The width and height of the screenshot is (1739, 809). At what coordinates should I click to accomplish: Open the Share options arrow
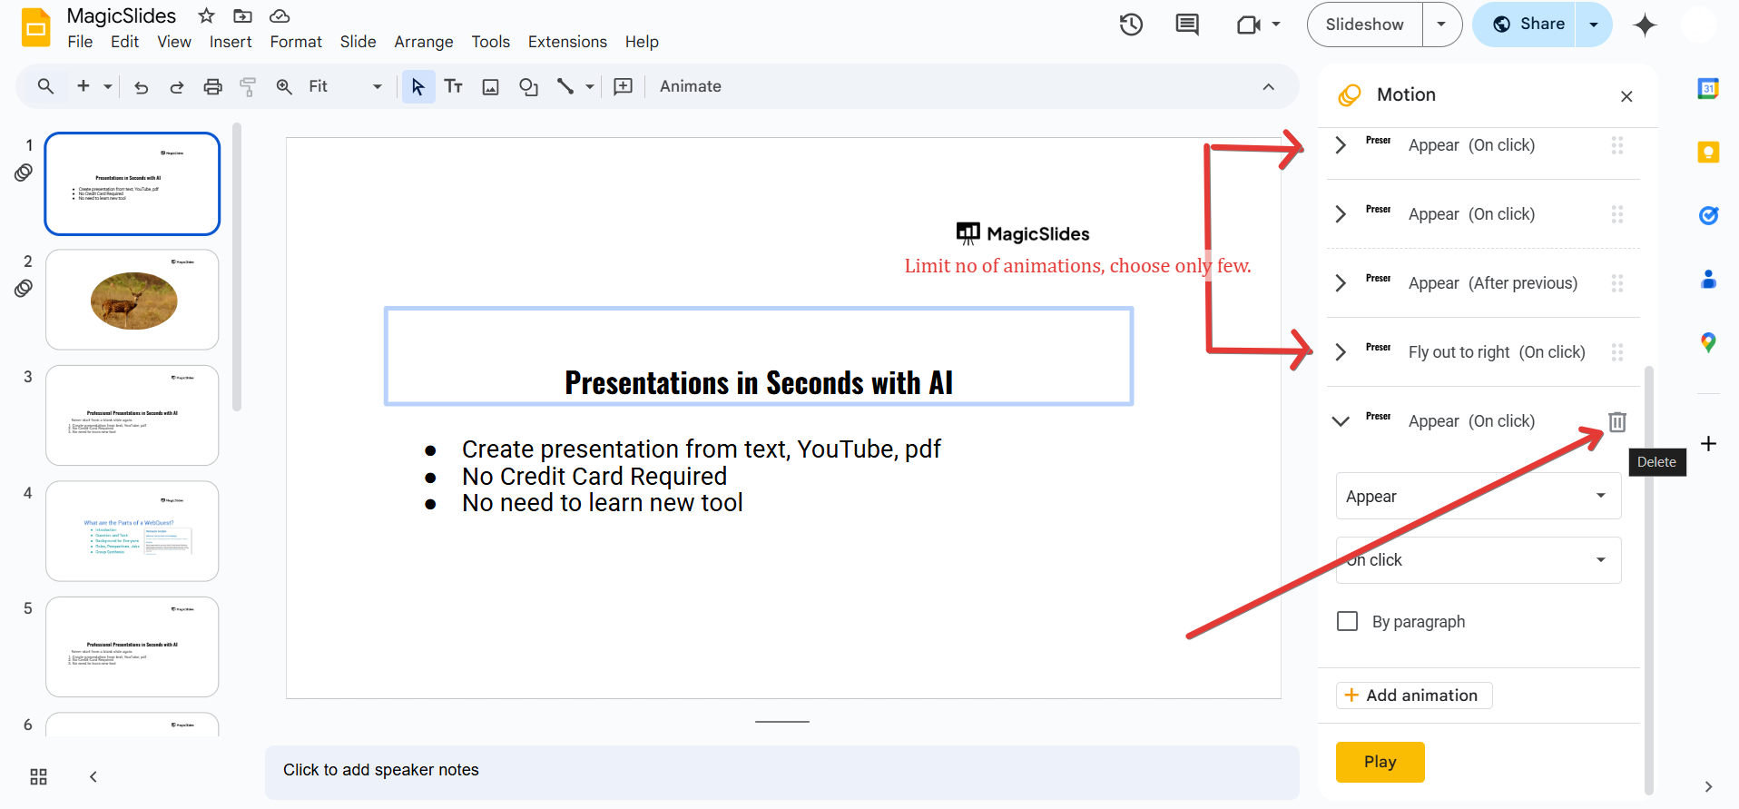(1594, 25)
